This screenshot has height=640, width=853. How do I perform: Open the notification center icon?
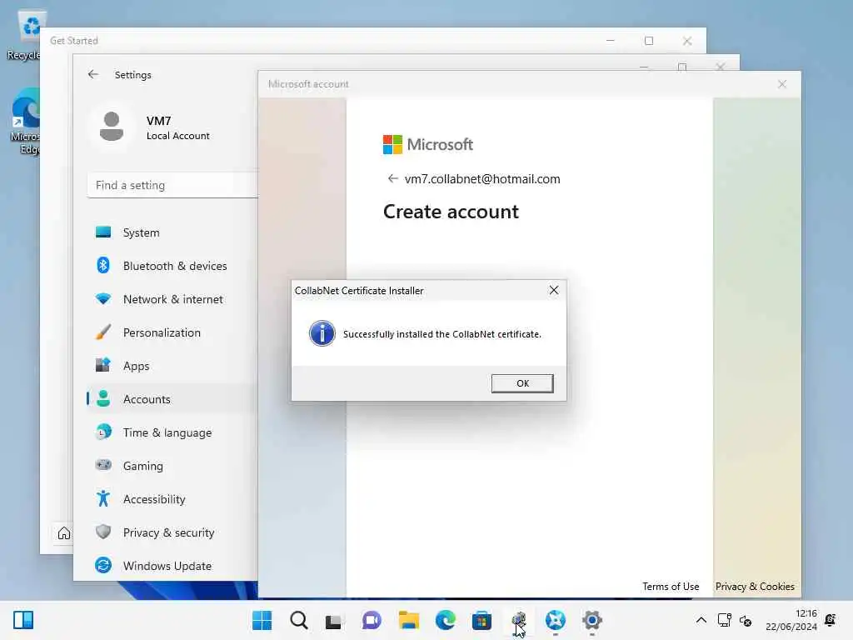(831, 620)
